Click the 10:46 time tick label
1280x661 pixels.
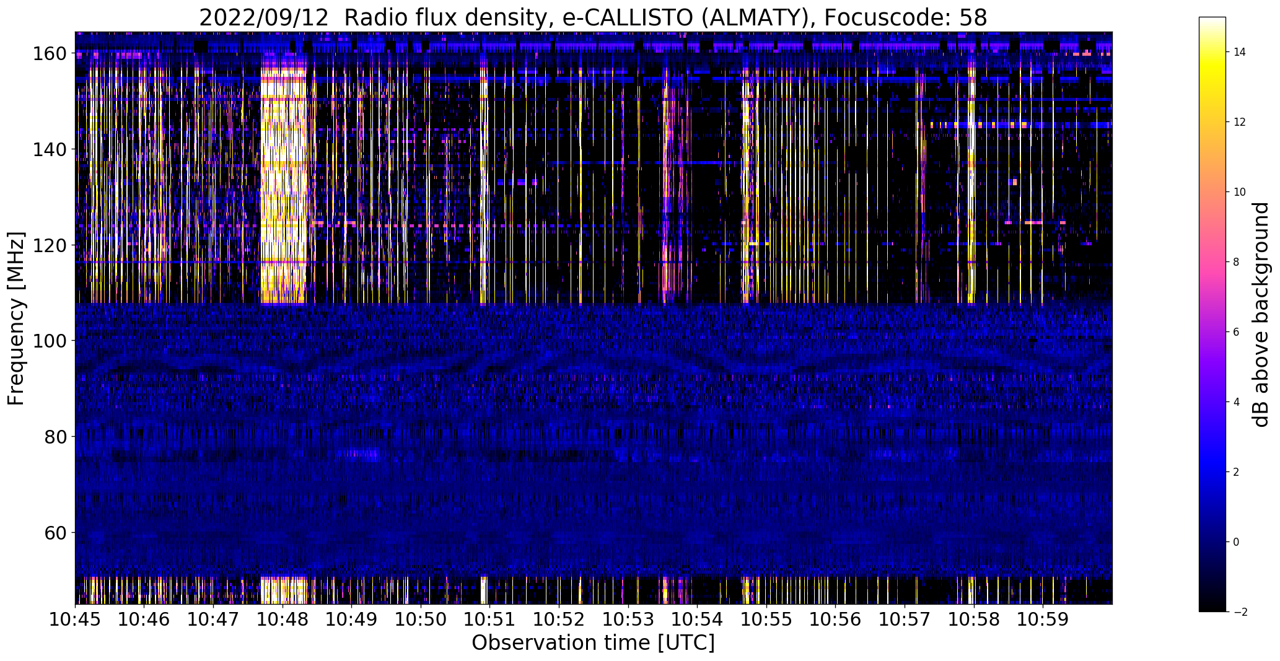tap(144, 619)
